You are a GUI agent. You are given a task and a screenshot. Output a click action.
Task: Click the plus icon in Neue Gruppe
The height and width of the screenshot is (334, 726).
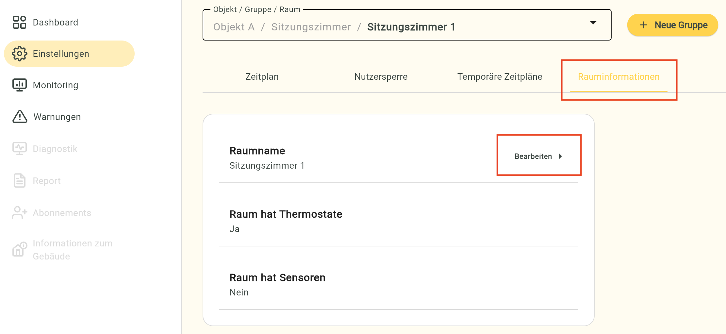click(643, 25)
